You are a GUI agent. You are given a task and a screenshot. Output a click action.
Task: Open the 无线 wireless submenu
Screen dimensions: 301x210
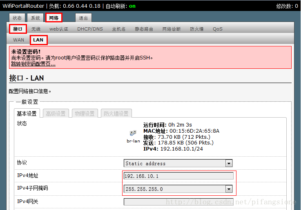pyautogui.click(x=36, y=29)
